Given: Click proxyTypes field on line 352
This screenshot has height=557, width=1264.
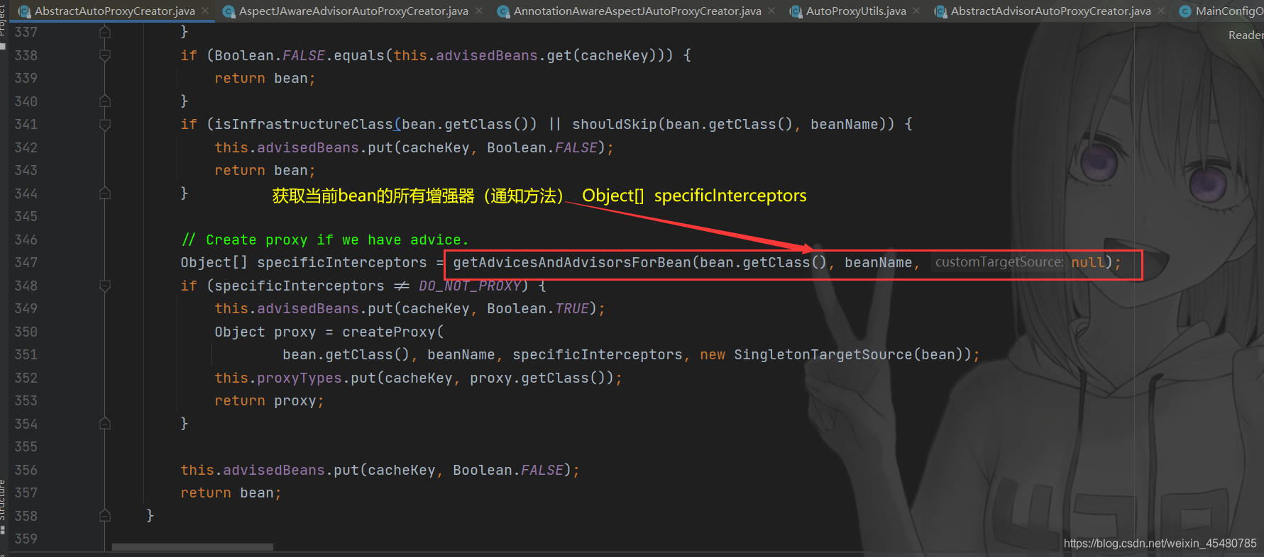Looking at the screenshot, I should click(x=299, y=378).
